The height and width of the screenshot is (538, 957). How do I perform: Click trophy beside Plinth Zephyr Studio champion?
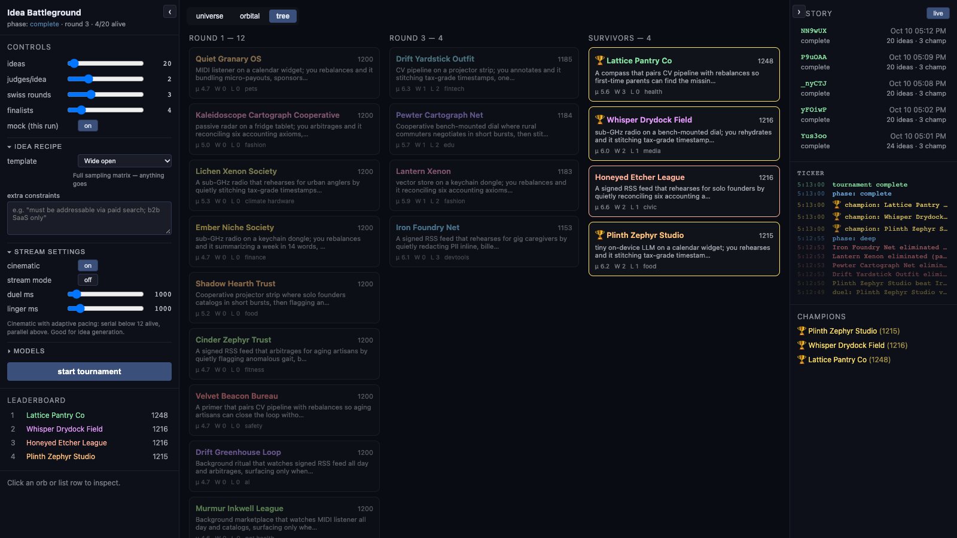coord(801,331)
